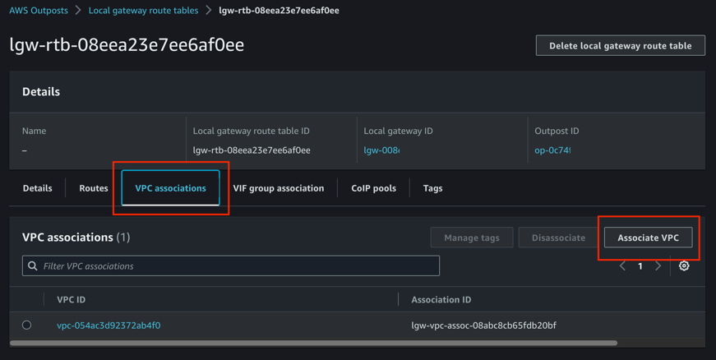Viewport: 716px width, 360px height.
Task: Open the Tags tab
Action: [x=432, y=188]
